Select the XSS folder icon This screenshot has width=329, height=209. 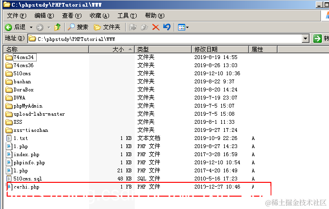coord(9,122)
